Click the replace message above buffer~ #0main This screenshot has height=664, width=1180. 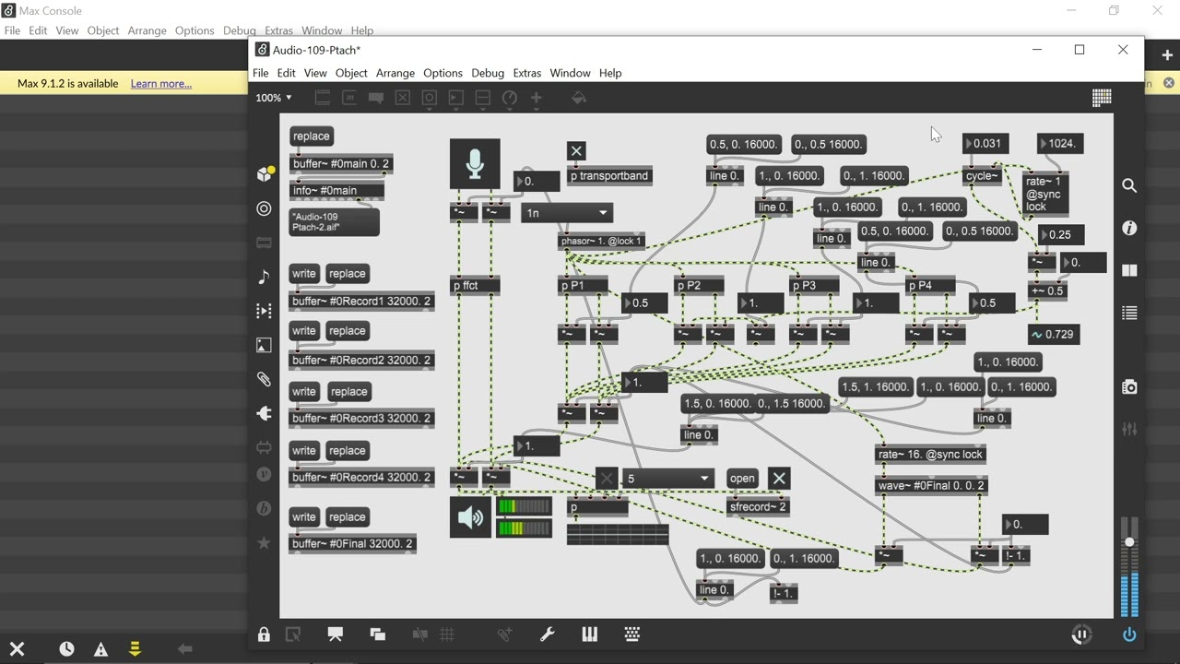[312, 136]
